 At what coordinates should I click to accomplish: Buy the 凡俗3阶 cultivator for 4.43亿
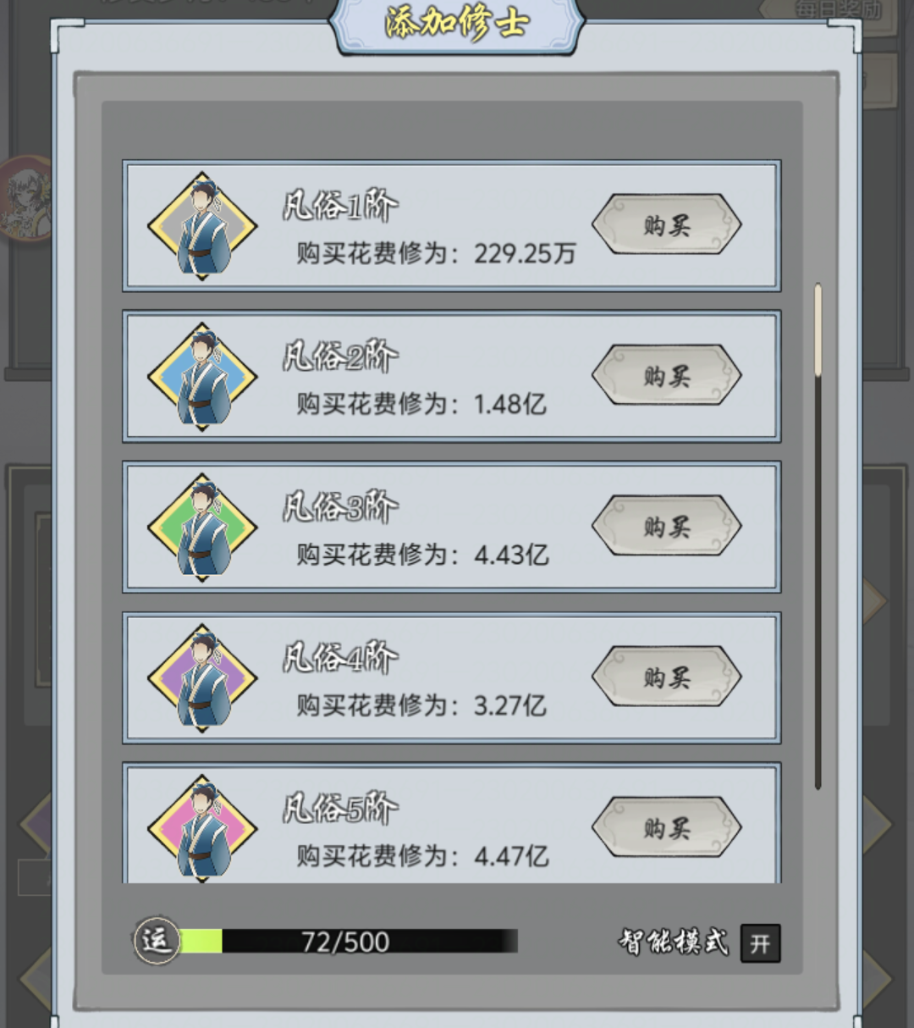(666, 526)
